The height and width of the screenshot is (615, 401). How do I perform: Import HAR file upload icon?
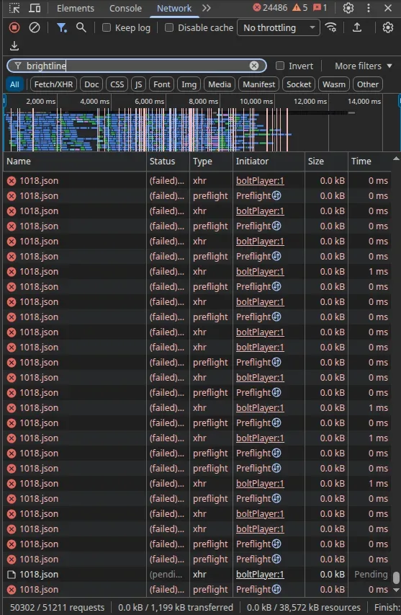(x=357, y=27)
